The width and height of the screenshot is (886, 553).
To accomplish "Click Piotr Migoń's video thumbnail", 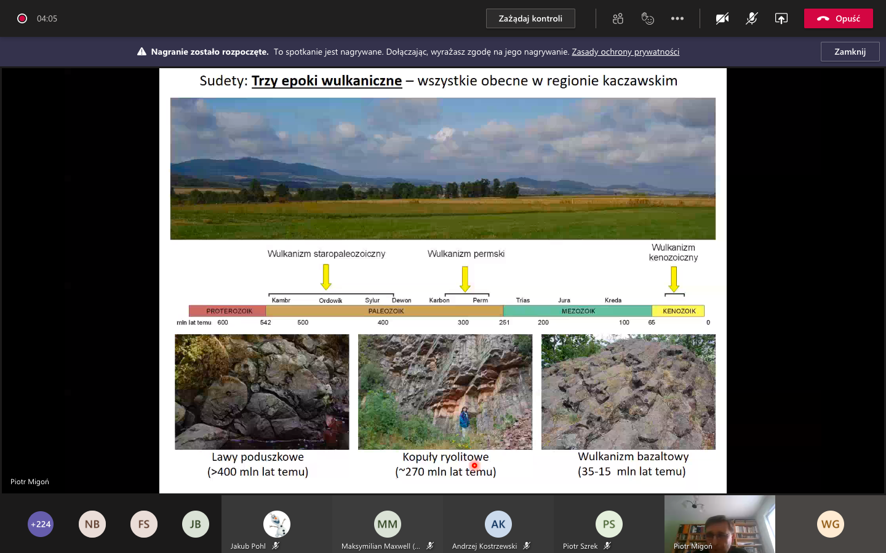I will coord(719,524).
